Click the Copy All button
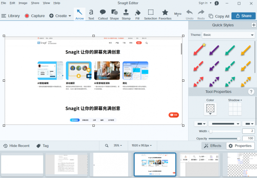The image size is (257, 178). point(219,16)
